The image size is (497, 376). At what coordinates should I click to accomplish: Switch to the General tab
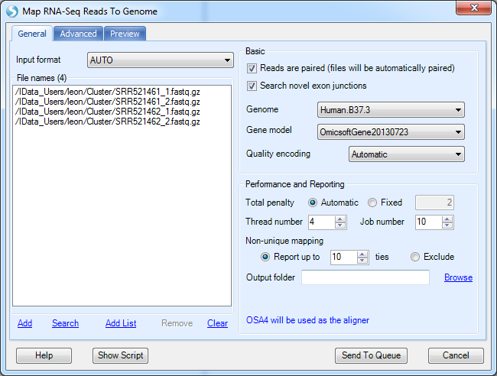32,34
